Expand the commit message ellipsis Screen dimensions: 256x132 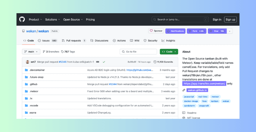coord(98,62)
